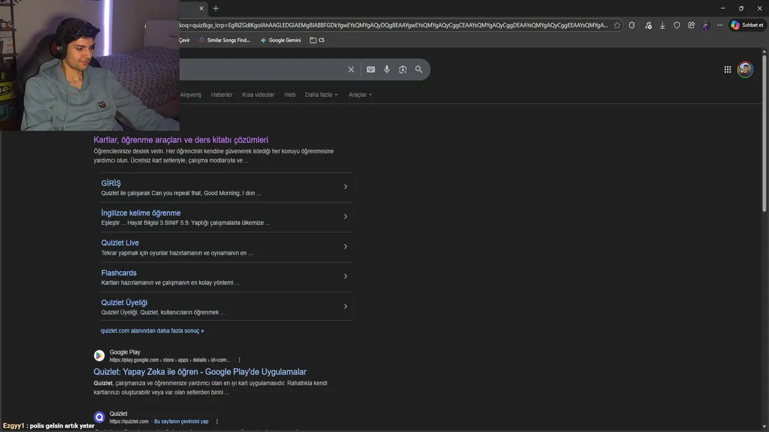Open the CS bookmarks folder
The height and width of the screenshot is (432, 769).
(317, 40)
